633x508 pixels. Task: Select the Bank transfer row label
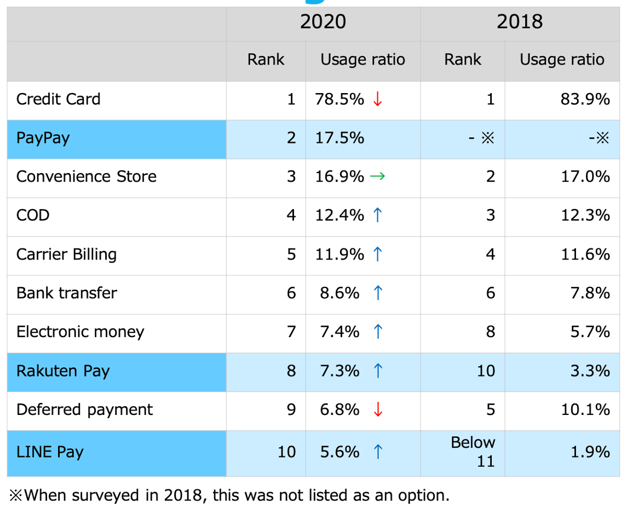tap(67, 293)
